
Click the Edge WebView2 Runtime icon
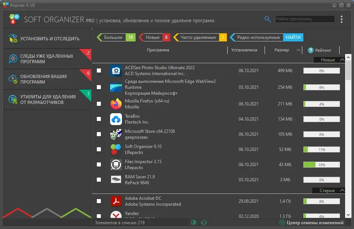116,87
